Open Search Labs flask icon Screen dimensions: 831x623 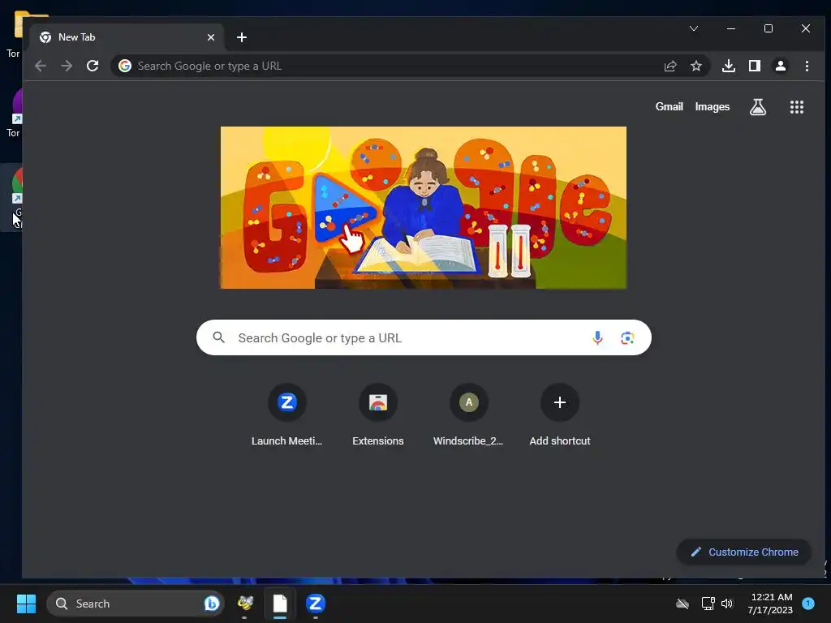758,107
